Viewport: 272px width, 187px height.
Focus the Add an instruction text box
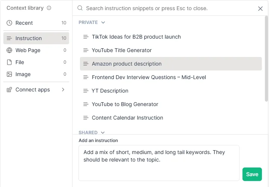[x=159, y=163]
